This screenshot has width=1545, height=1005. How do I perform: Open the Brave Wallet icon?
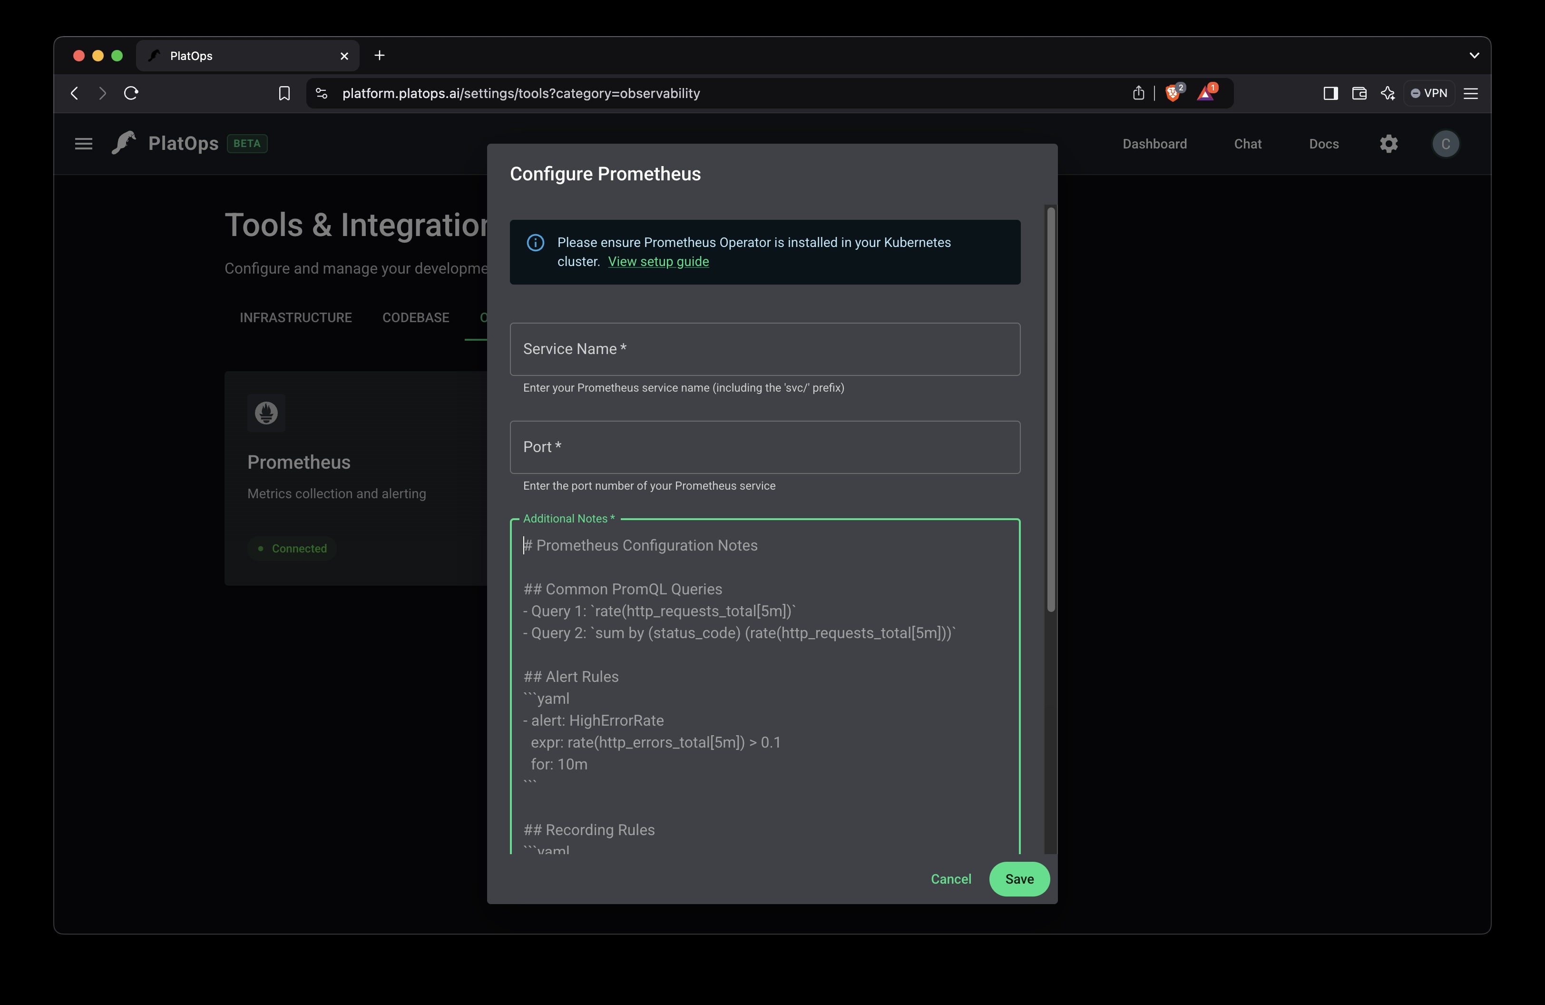pyautogui.click(x=1359, y=93)
